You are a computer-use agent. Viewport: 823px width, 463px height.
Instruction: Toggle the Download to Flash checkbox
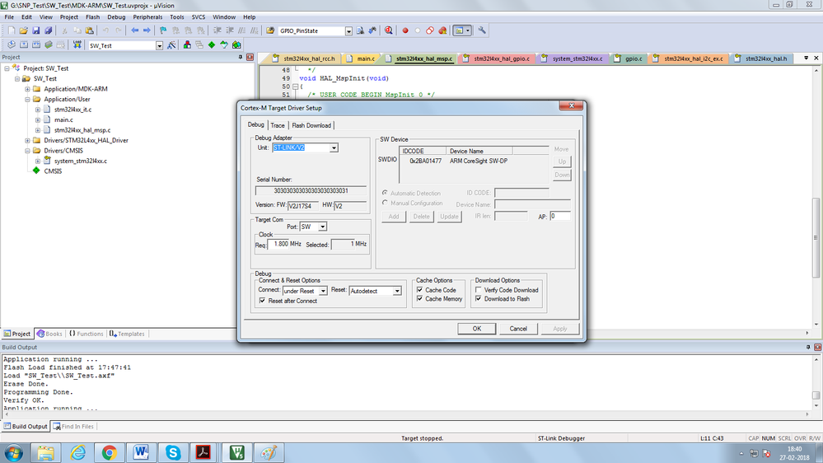(x=479, y=299)
